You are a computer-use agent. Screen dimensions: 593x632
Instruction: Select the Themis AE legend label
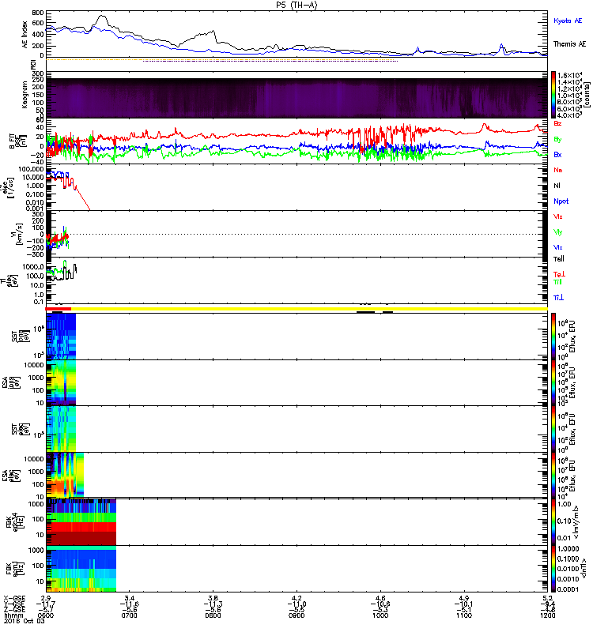tap(569, 44)
